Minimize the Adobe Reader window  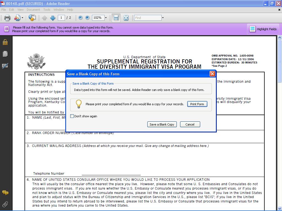click(x=266, y=3)
